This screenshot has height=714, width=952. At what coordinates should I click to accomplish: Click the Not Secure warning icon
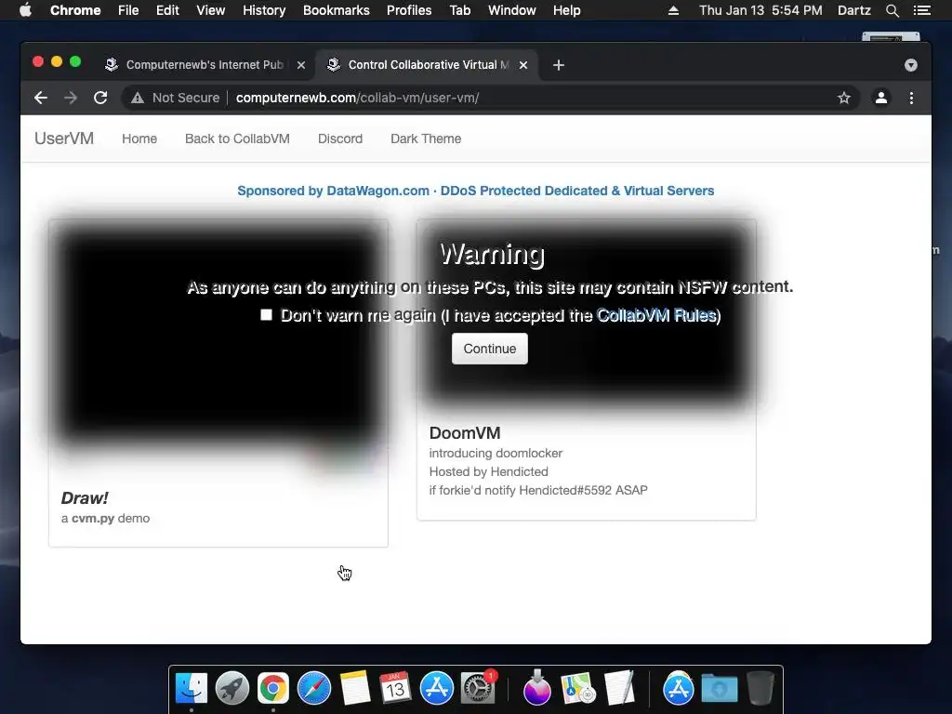138,98
